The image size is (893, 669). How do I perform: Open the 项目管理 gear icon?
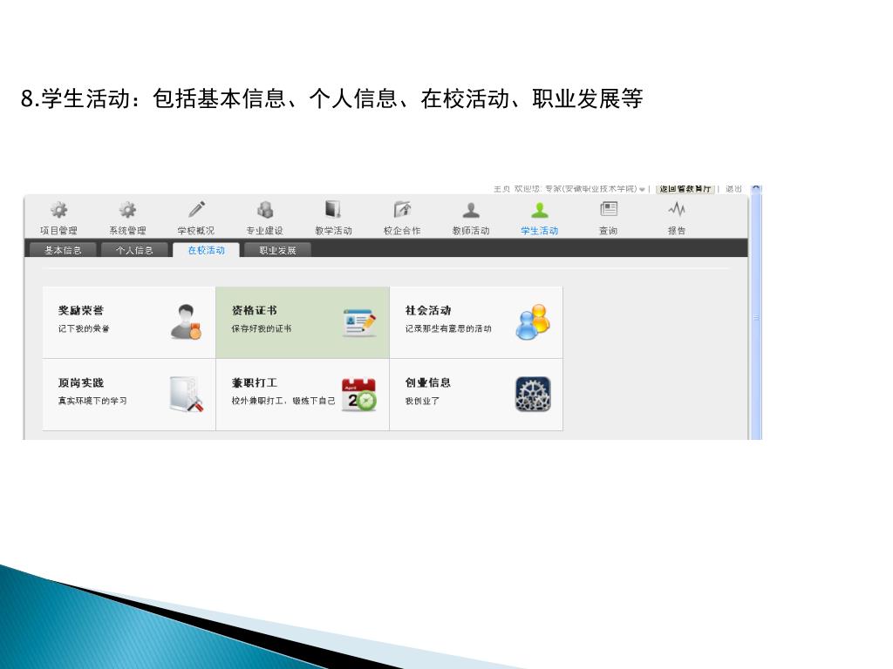coord(58,210)
